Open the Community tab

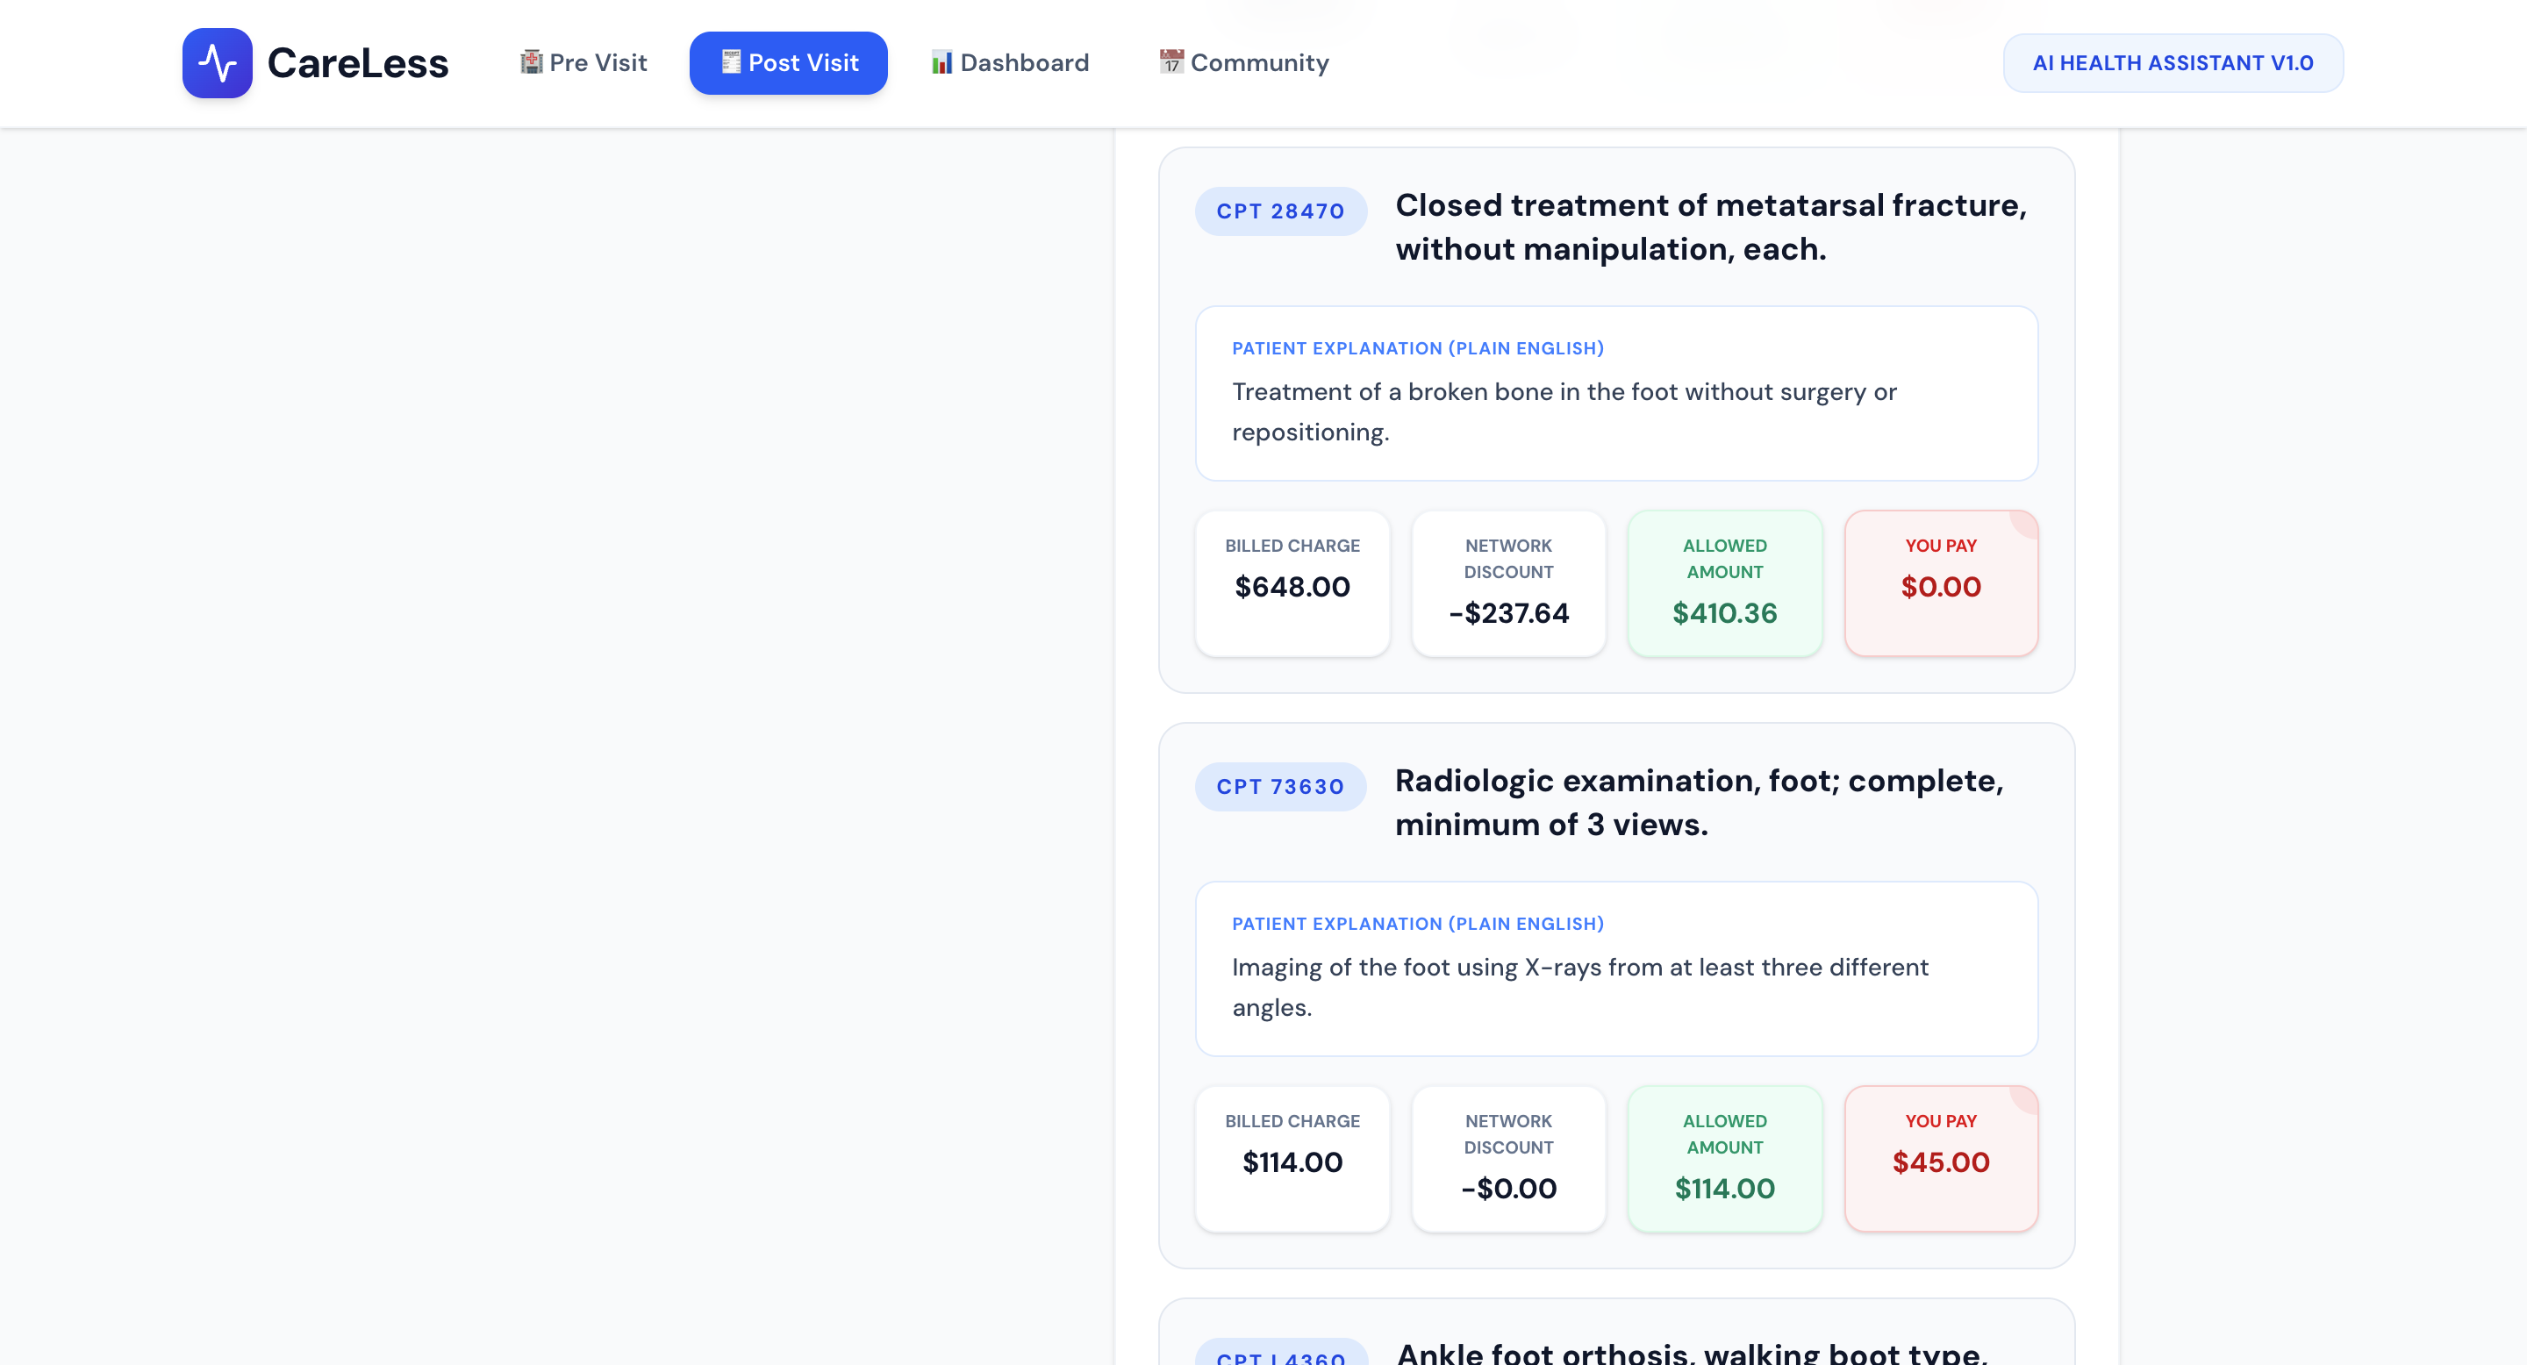1244,63
